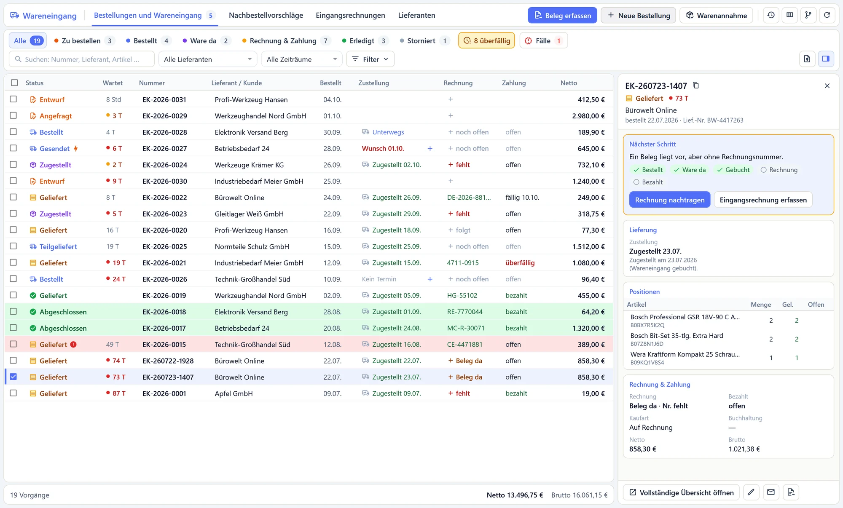
Task: Check the box for EK-2026-0024
Action: point(13,165)
